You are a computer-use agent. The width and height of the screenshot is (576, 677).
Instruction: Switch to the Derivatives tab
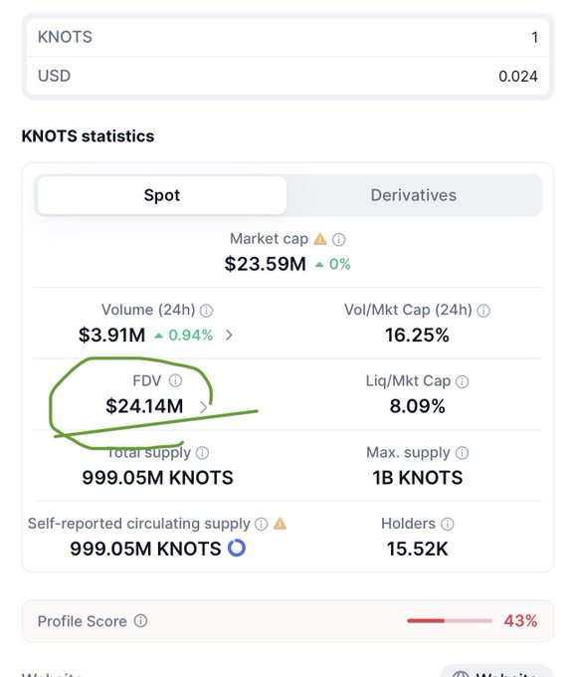click(x=413, y=195)
